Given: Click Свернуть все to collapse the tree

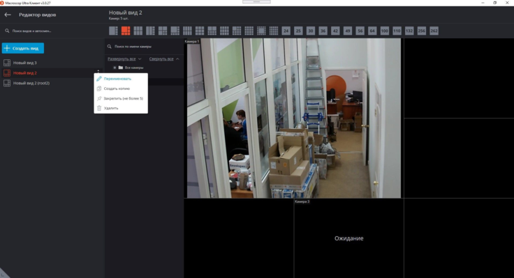Looking at the screenshot, I should point(161,59).
